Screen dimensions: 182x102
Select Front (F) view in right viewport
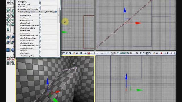click(x=147, y=53)
